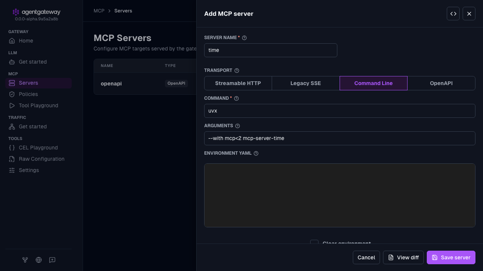Click the feedback message icon in footer

[x=52, y=260]
